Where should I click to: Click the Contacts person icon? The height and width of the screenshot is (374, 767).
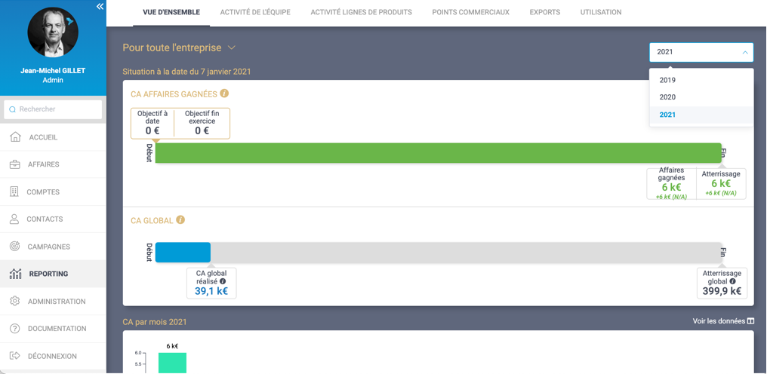(15, 219)
